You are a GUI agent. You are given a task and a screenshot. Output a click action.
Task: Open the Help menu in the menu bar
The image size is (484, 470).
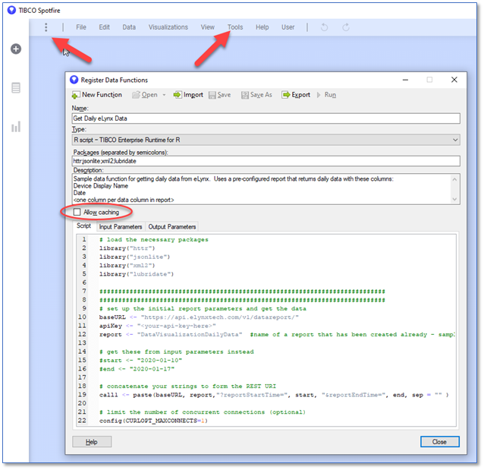(262, 27)
